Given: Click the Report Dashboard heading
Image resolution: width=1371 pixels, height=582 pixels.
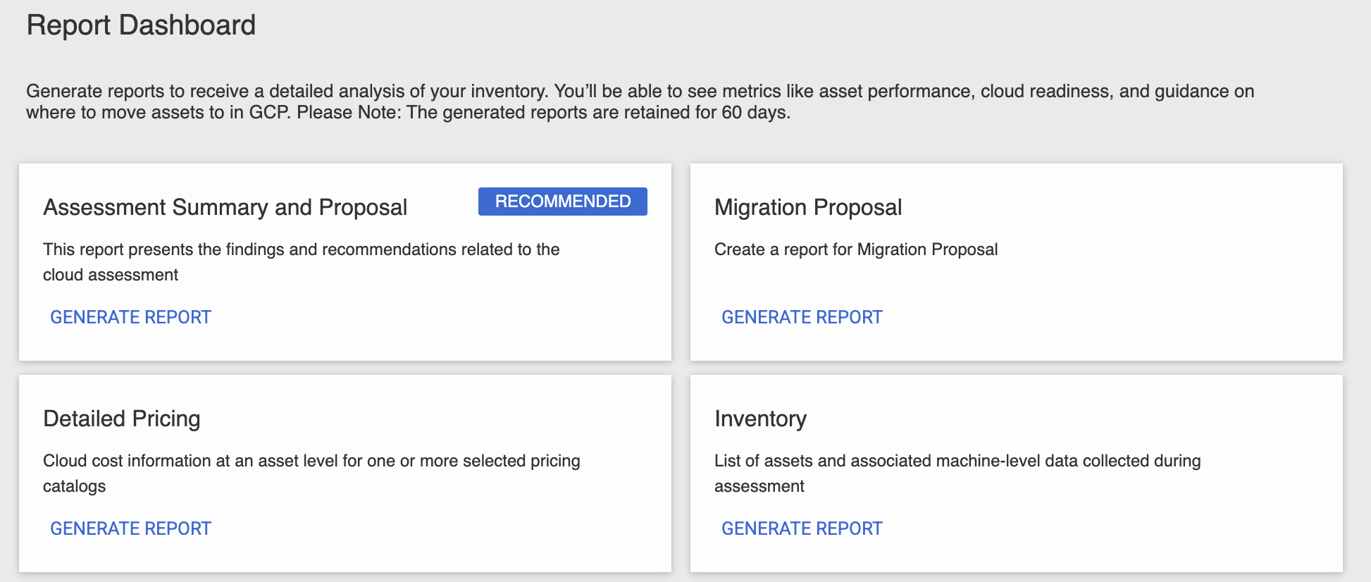Looking at the screenshot, I should [141, 25].
